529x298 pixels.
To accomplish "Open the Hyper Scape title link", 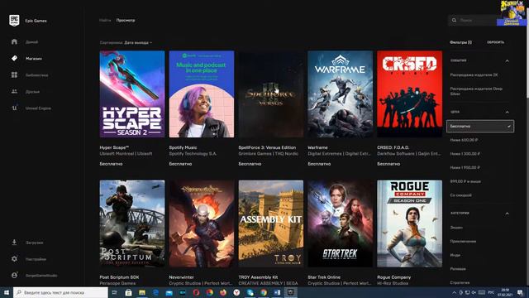I will click(x=114, y=147).
